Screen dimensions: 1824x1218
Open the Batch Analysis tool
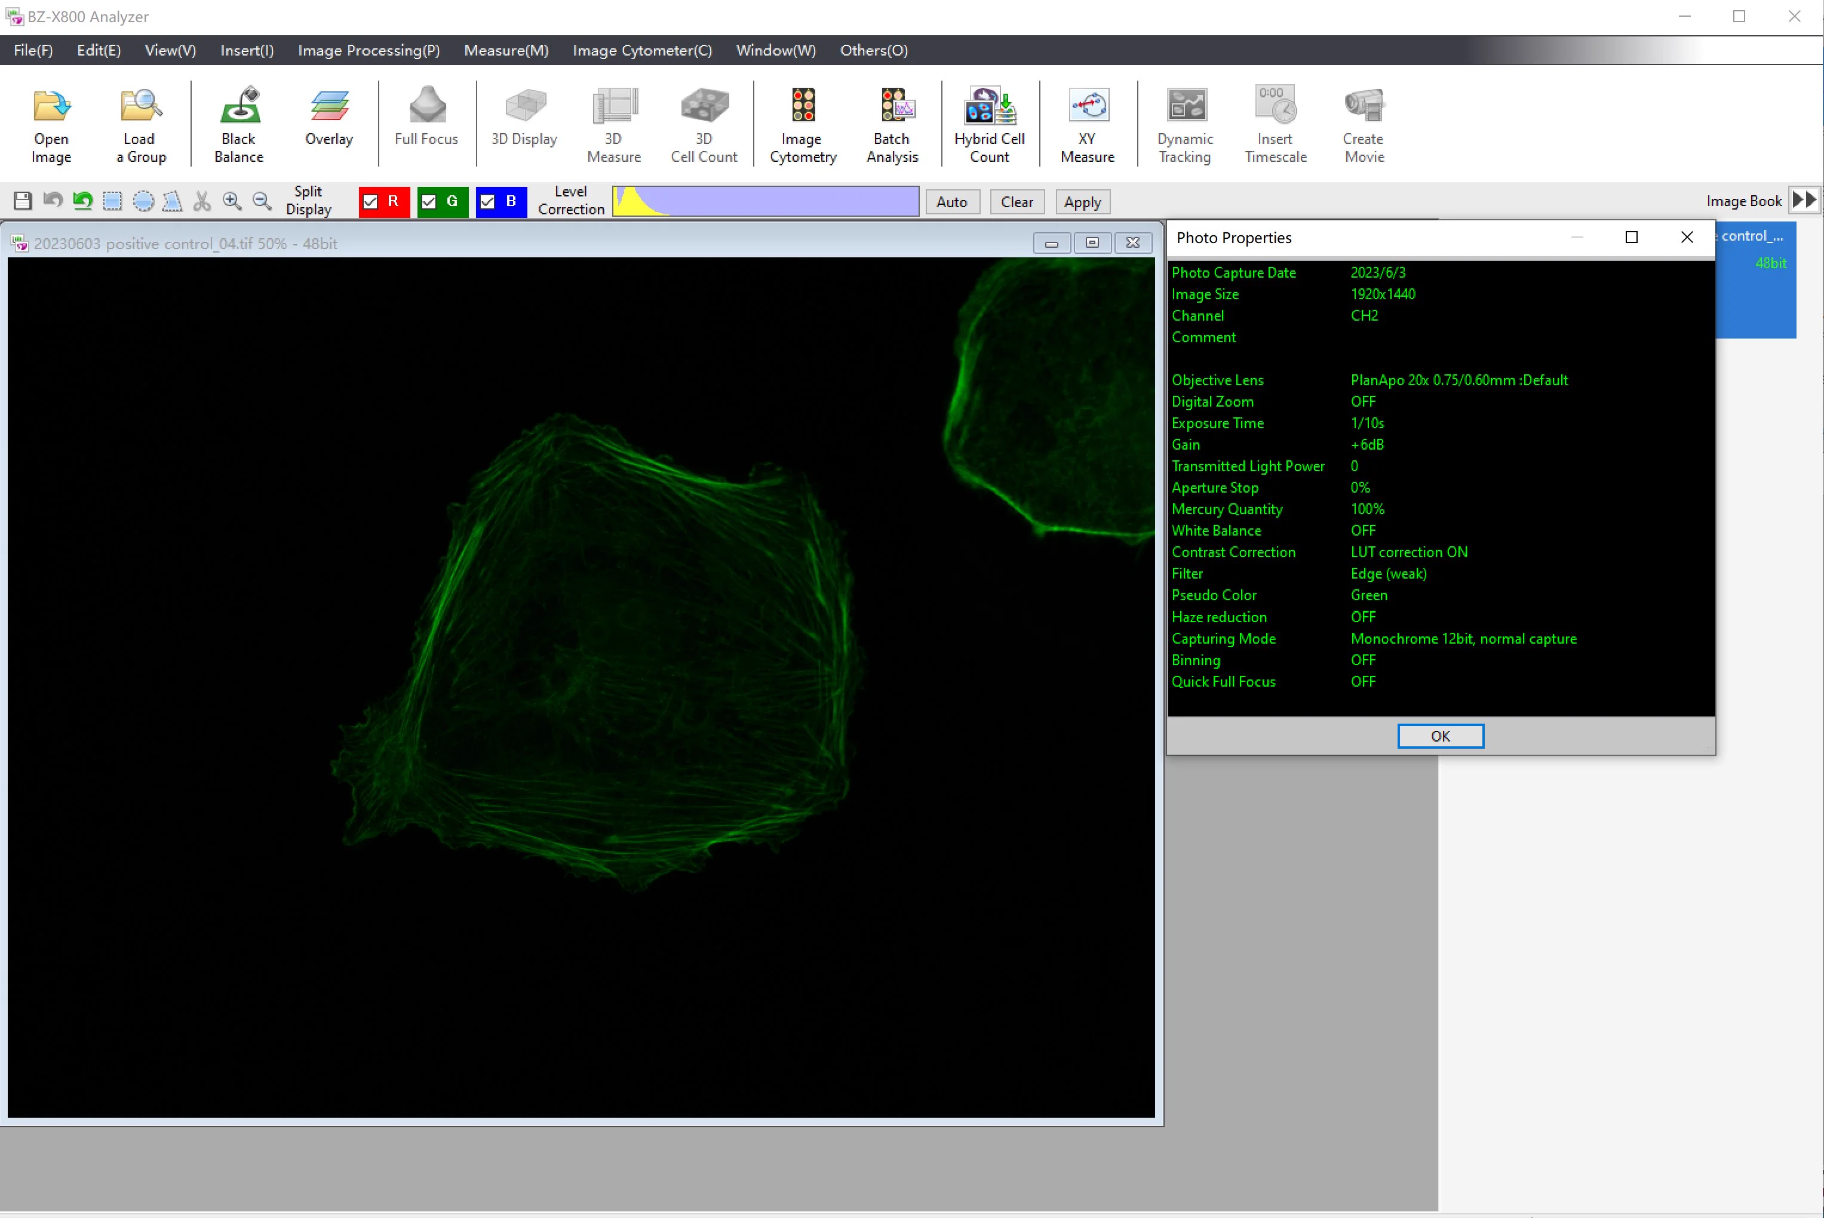click(892, 124)
